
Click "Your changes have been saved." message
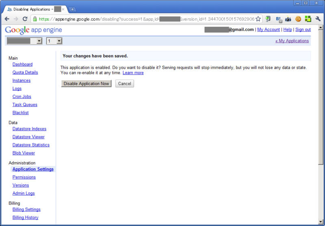point(95,56)
